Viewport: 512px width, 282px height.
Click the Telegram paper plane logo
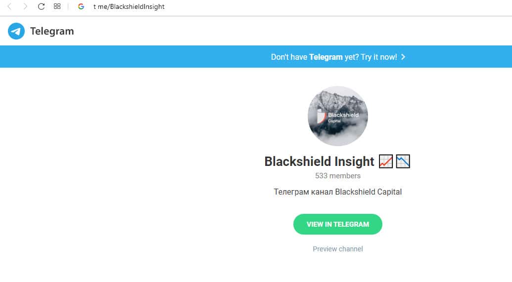tap(16, 31)
